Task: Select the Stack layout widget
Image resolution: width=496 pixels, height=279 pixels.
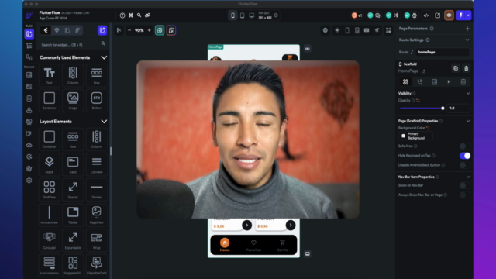Action: coord(49,164)
